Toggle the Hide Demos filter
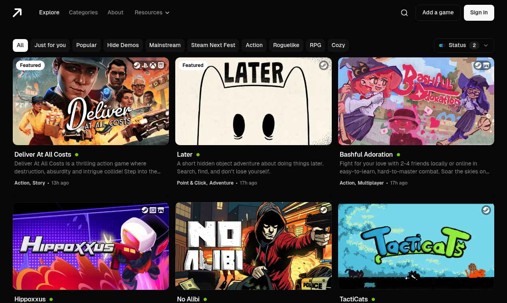Viewport: 507px width, 303px height. [x=123, y=45]
